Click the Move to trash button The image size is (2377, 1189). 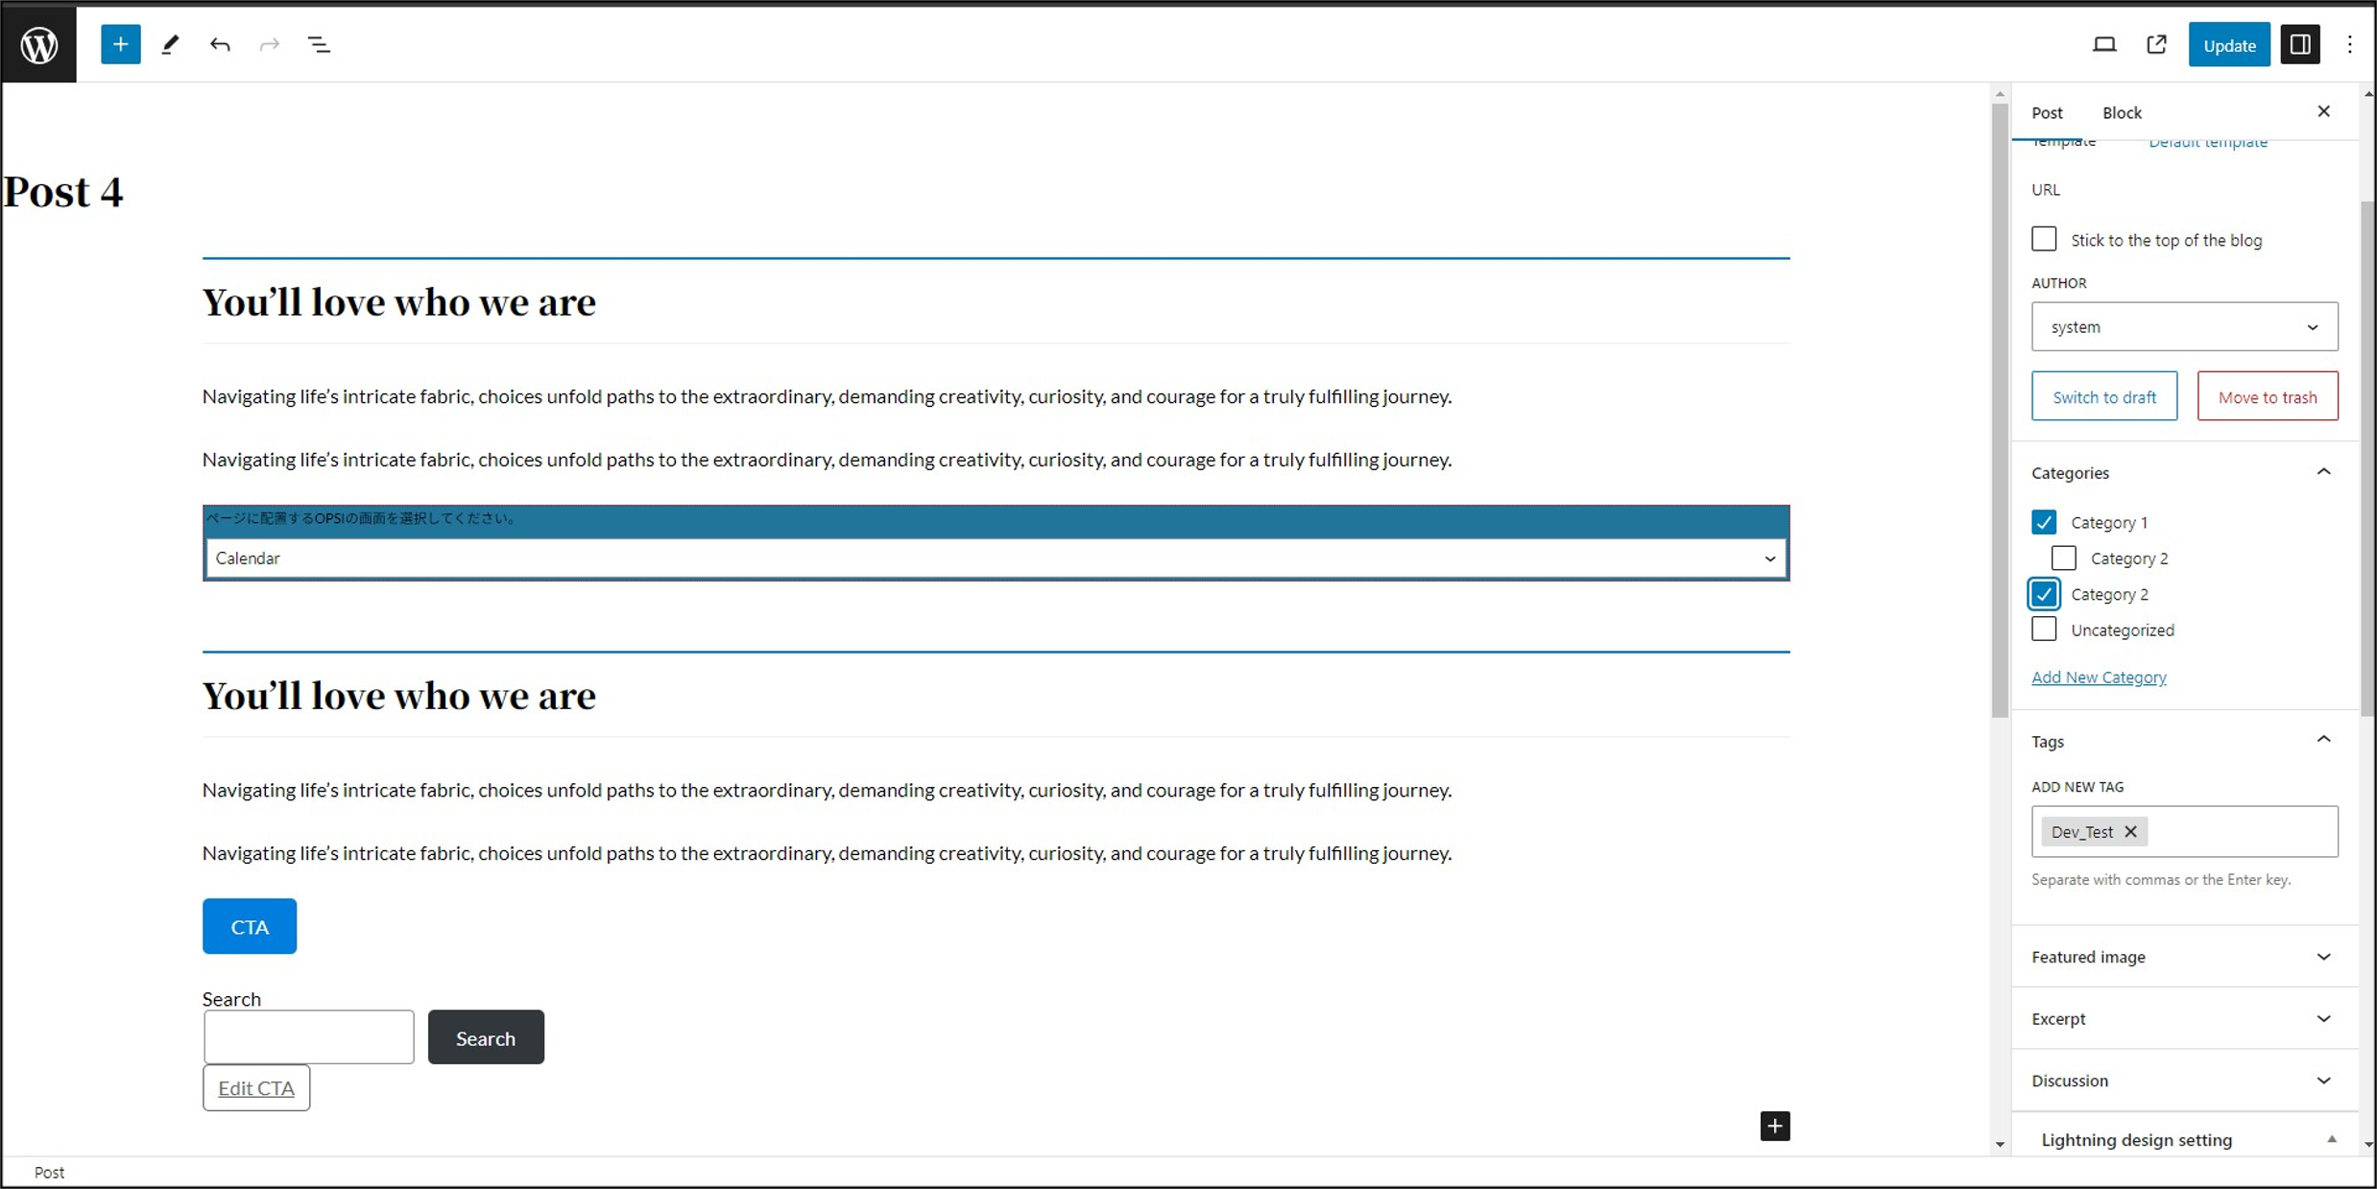coord(2267,396)
